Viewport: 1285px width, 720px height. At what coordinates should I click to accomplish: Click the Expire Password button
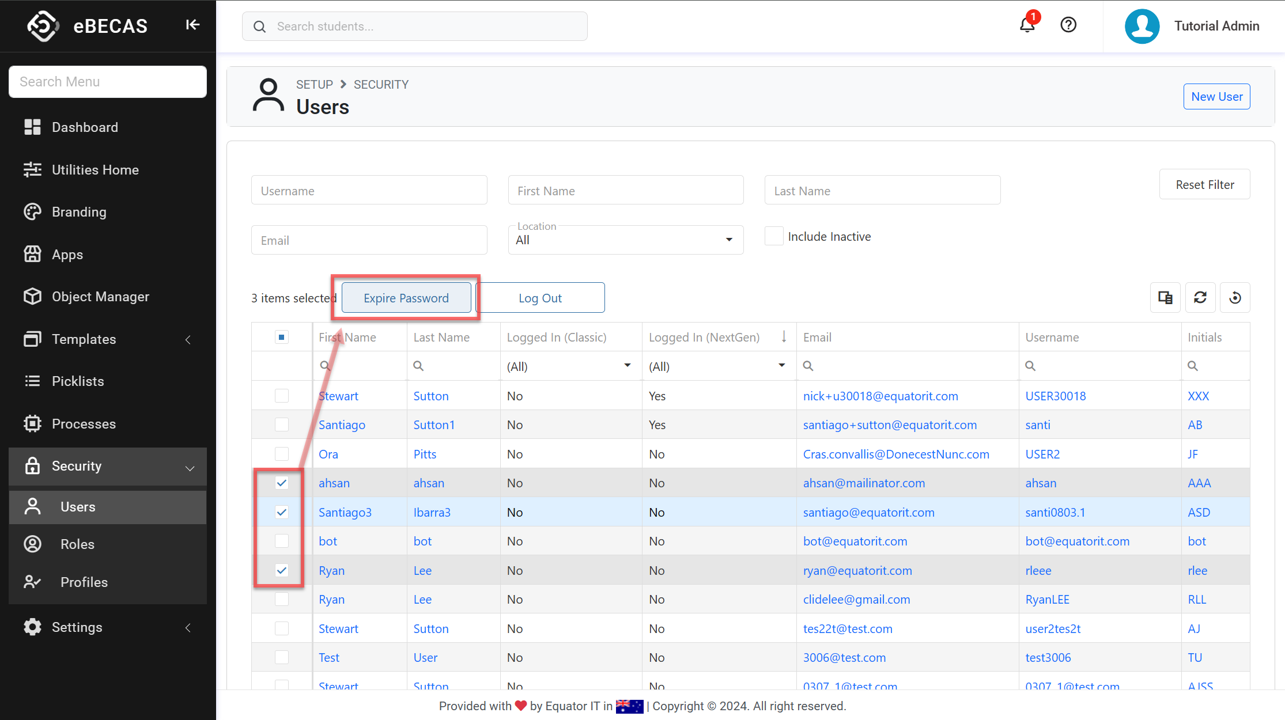coord(406,298)
